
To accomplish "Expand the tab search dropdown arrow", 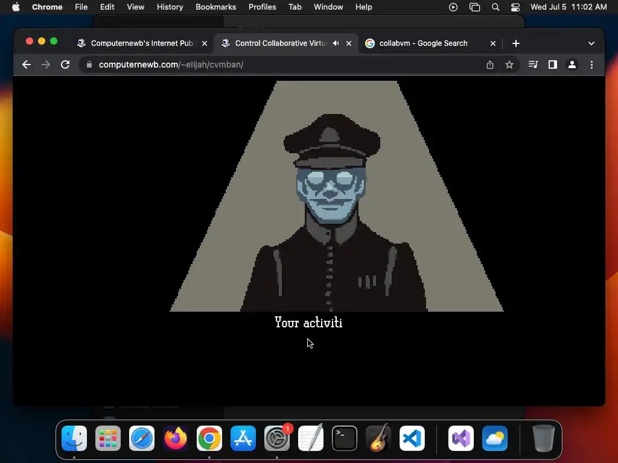I will pos(591,43).
